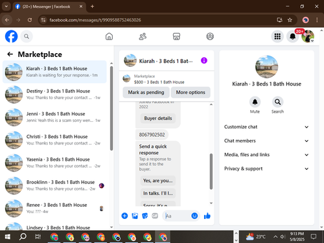
Task: Open the Friends icon in top nav
Action: click(143, 36)
